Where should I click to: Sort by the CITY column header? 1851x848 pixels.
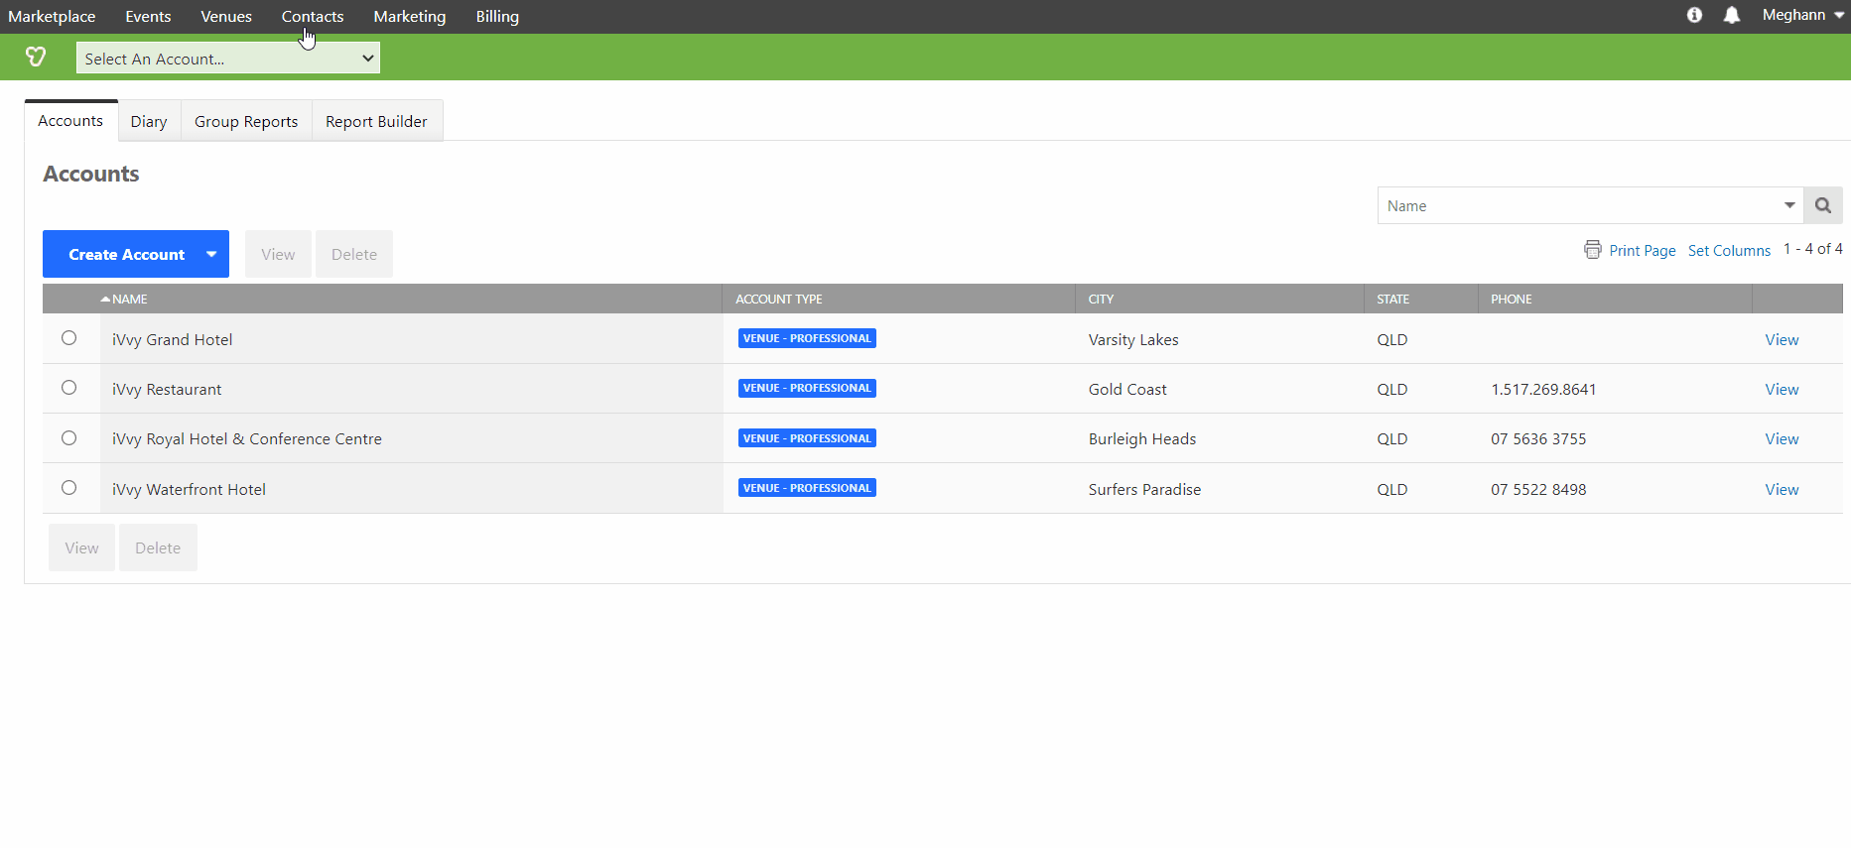(1101, 299)
